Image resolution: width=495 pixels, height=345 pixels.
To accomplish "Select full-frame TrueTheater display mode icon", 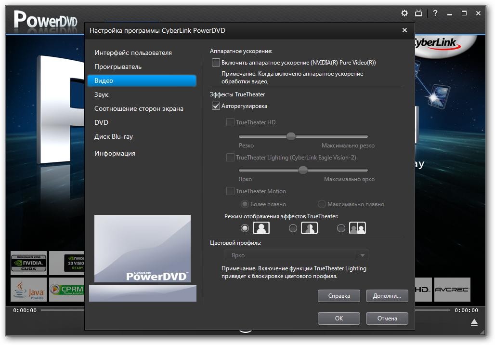I will (261, 228).
